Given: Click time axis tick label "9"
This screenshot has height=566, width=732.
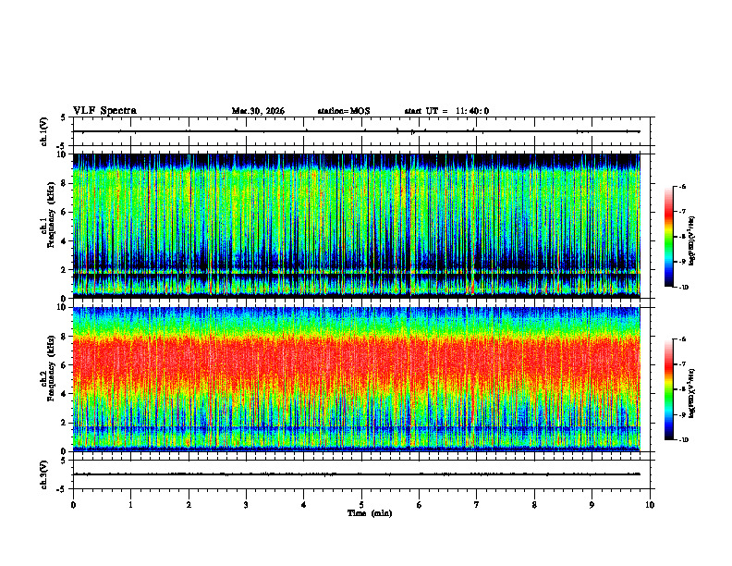Looking at the screenshot, I should [x=592, y=505].
